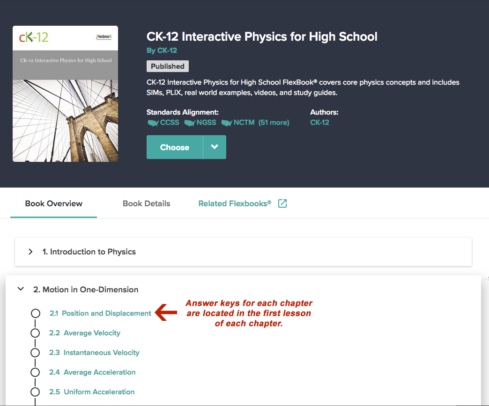
Task: Click the Choose button
Action: click(175, 147)
